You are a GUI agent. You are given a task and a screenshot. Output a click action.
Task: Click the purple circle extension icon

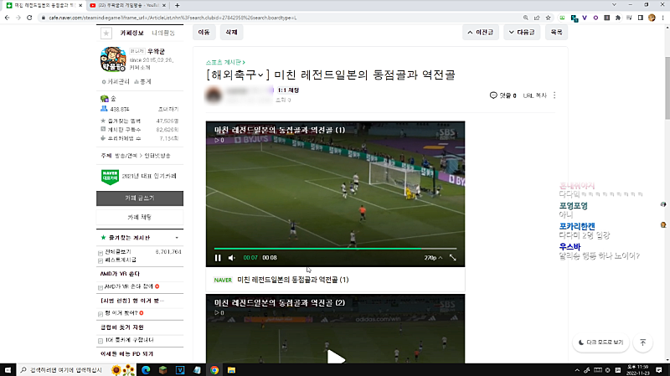tap(595, 18)
